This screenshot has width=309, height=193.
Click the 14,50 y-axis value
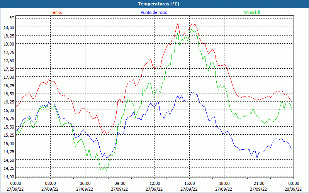(x=9, y=160)
